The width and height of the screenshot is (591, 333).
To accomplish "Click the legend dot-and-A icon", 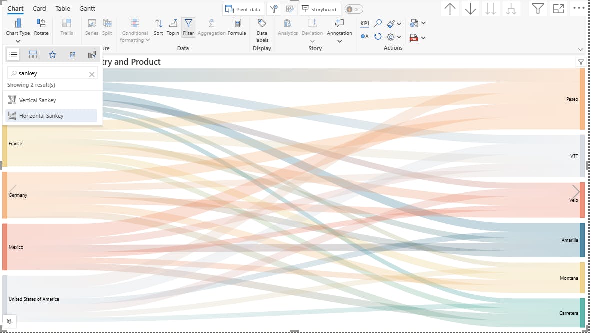I will (x=364, y=36).
